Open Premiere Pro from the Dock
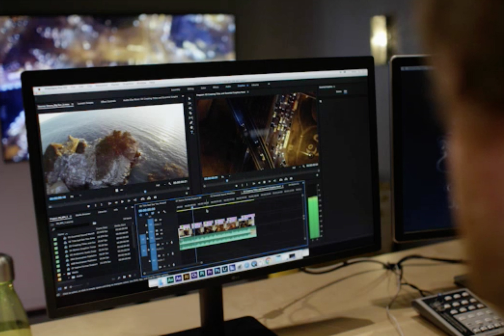 [x=209, y=272]
